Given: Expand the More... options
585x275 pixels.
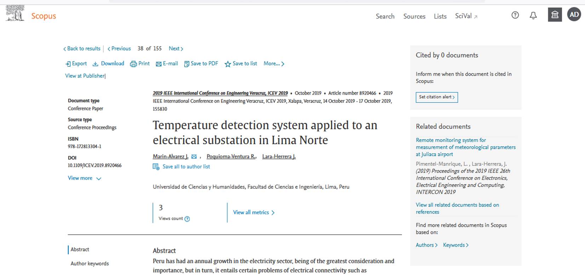Looking at the screenshot, I should (274, 64).
